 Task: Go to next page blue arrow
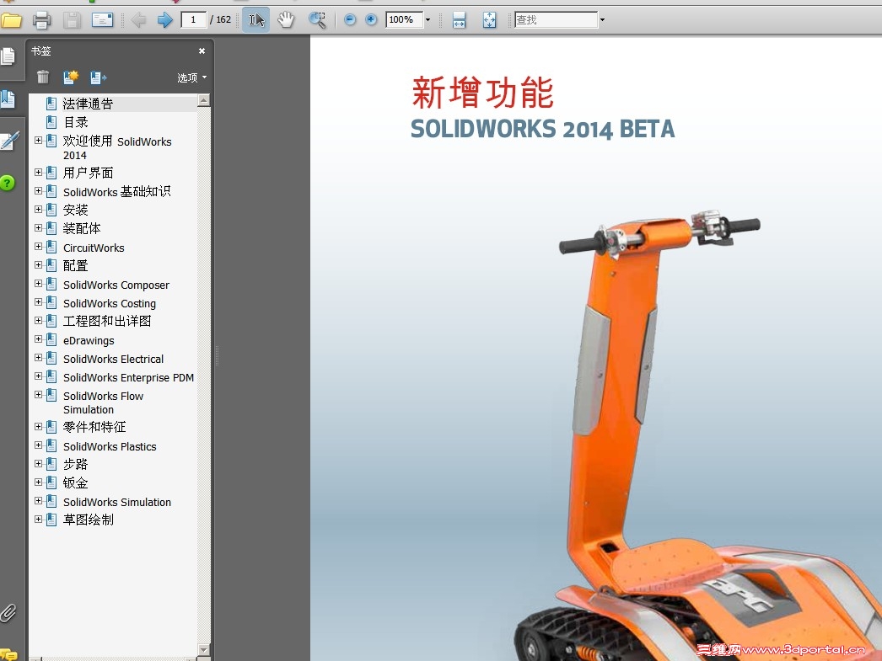[x=164, y=21]
